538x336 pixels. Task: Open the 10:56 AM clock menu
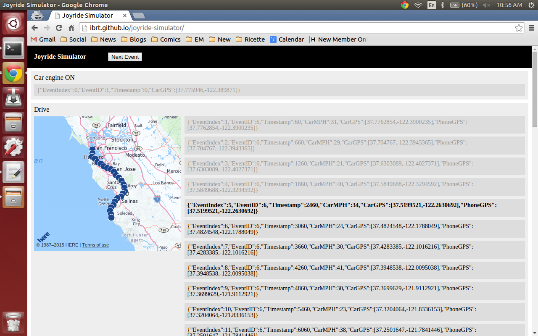(x=509, y=5)
